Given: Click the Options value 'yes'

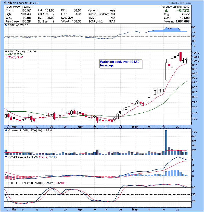Looking at the screenshot, I should pyautogui.click(x=113, y=10).
